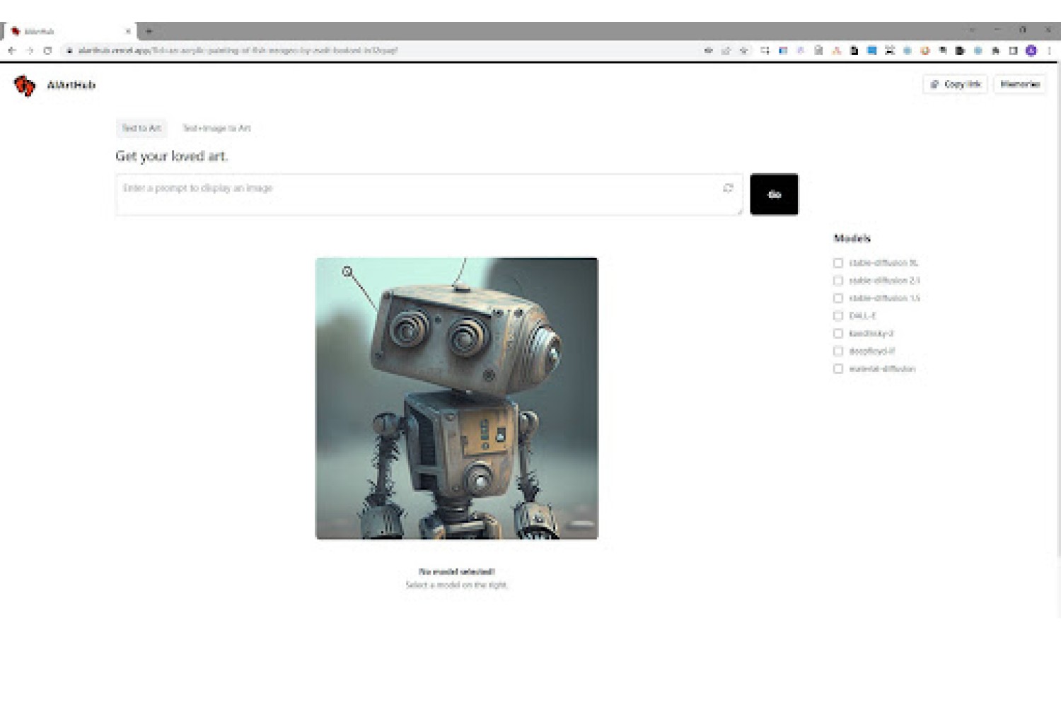Toggle the browser side panel icon
The height and width of the screenshot is (707, 1061).
pyautogui.click(x=1014, y=51)
